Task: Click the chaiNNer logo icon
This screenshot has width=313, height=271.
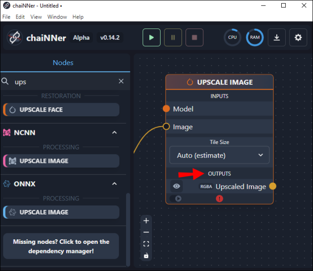Action: click(15, 38)
